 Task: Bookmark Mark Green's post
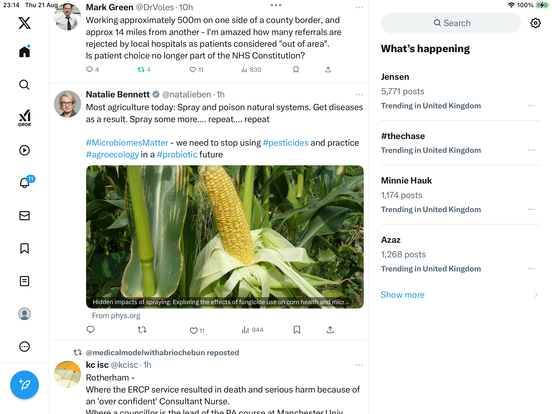(296, 70)
